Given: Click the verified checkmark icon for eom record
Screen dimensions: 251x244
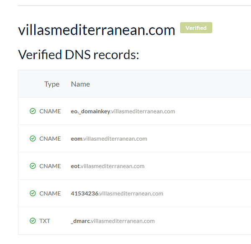Looking at the screenshot, I should tap(33, 139).
